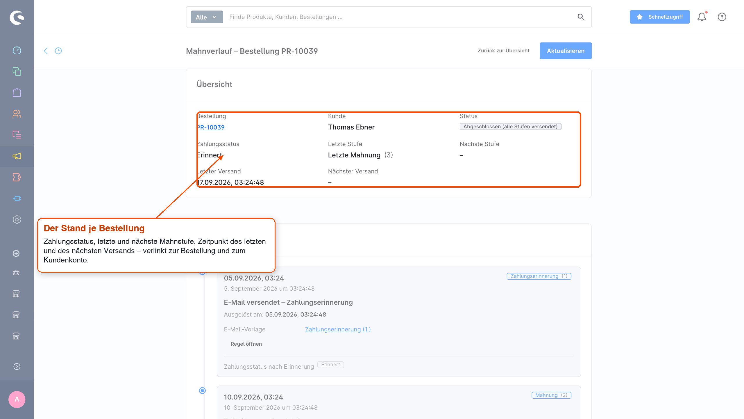Click the magnifier search icon
Image resolution: width=744 pixels, height=419 pixels.
pyautogui.click(x=581, y=17)
